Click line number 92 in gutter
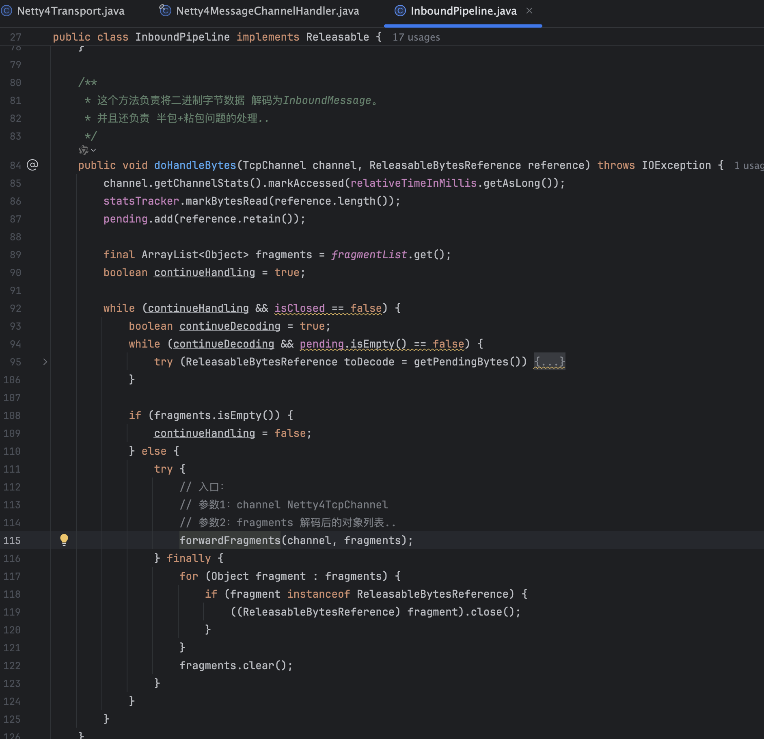This screenshot has height=739, width=764. coord(15,308)
